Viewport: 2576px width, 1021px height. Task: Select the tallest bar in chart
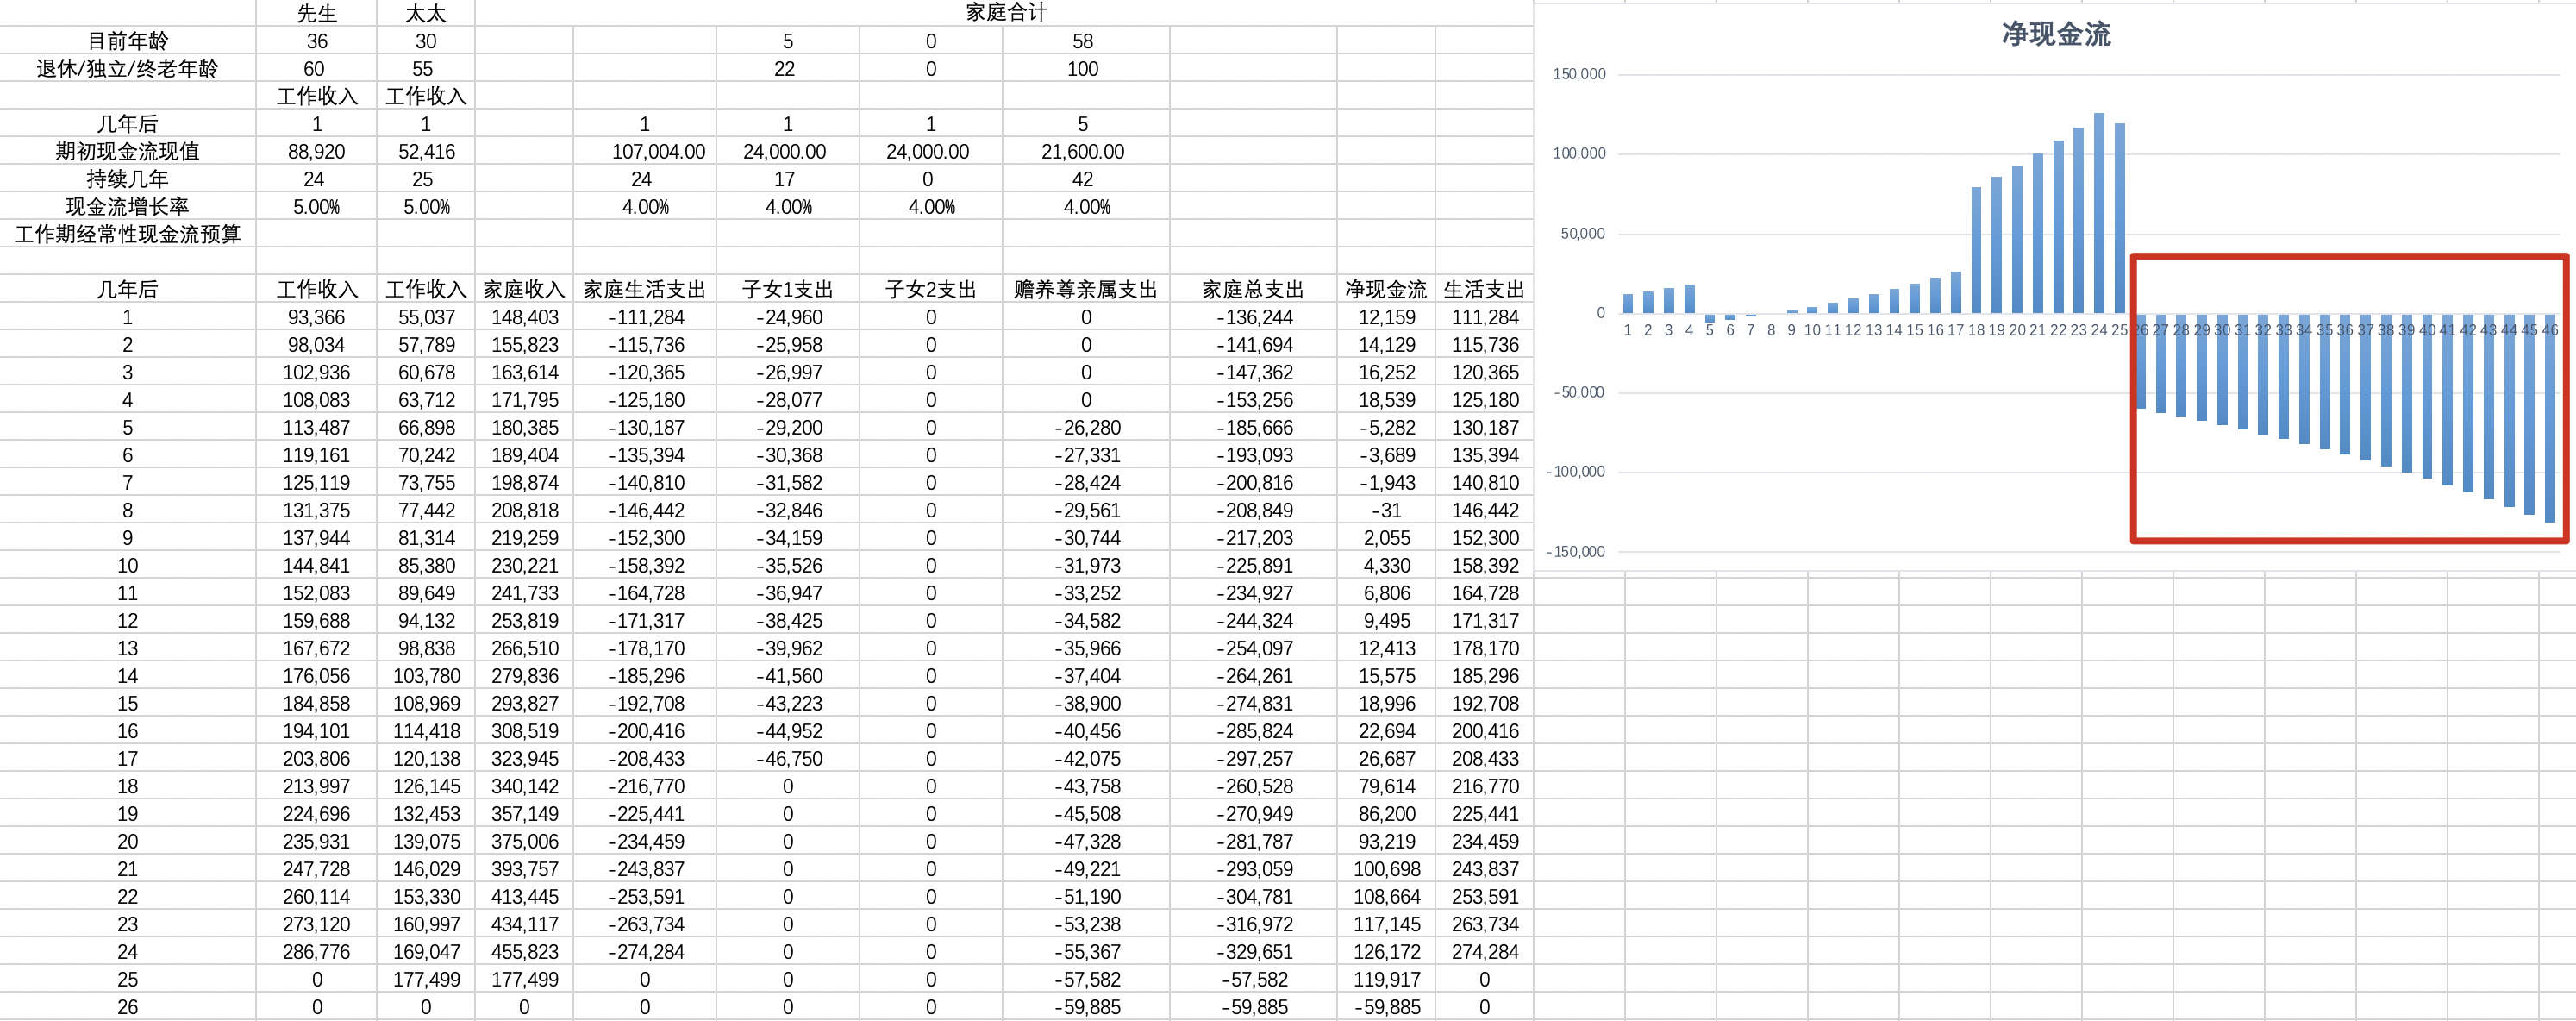coord(2099,212)
